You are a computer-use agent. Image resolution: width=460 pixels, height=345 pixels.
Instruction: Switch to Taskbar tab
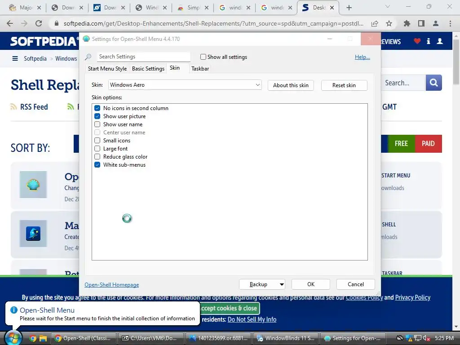coord(200,69)
